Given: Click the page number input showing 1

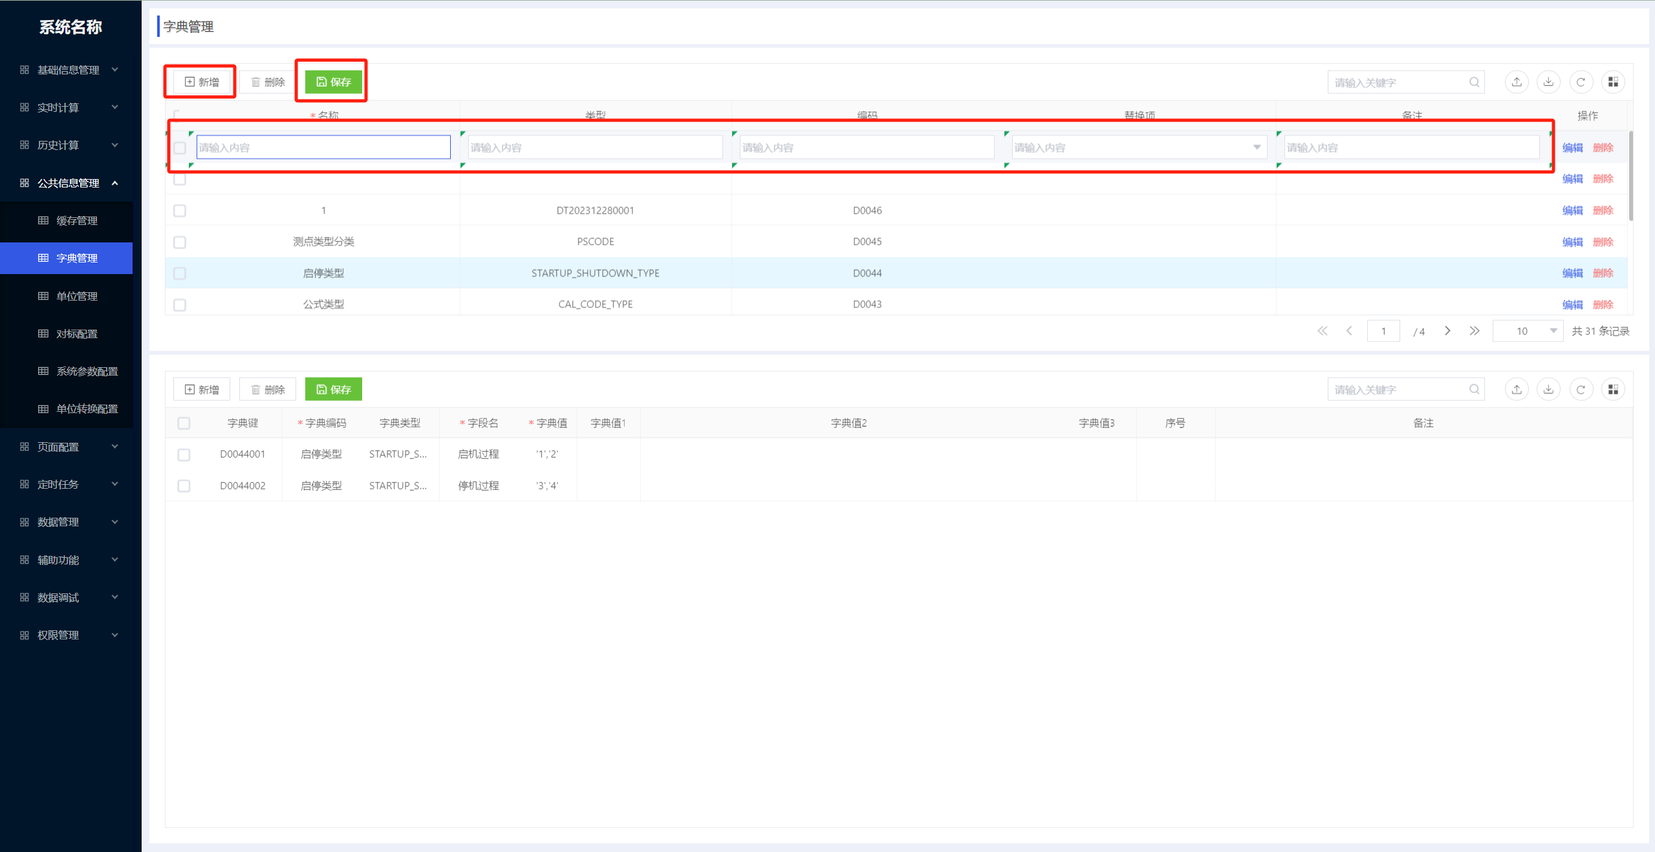Looking at the screenshot, I should [x=1383, y=331].
